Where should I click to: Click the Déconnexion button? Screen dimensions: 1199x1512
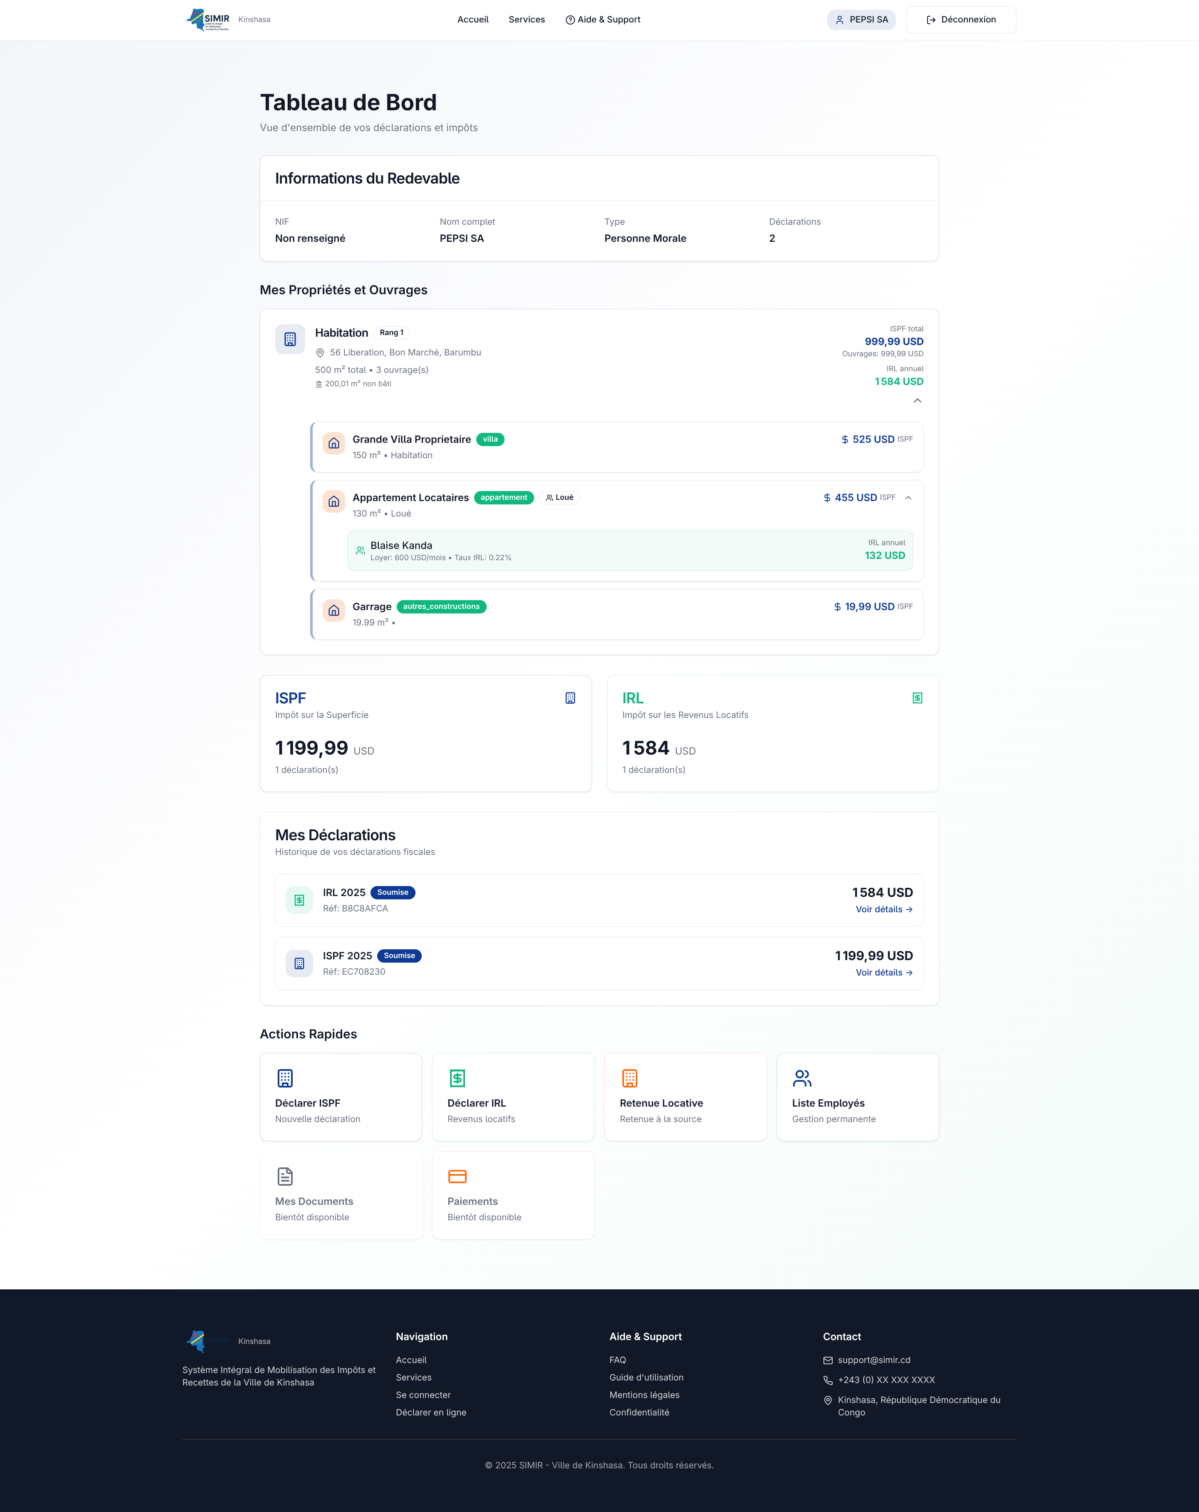pyautogui.click(x=960, y=20)
